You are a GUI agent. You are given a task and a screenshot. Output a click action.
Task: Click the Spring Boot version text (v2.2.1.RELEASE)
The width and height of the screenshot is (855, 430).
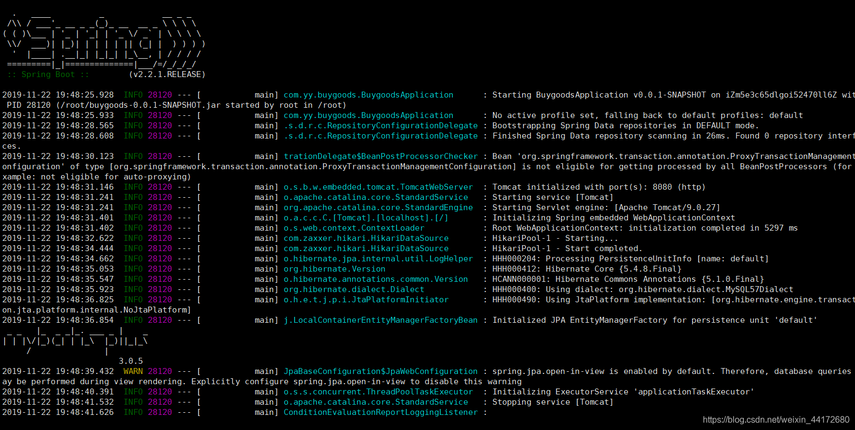pyautogui.click(x=167, y=74)
